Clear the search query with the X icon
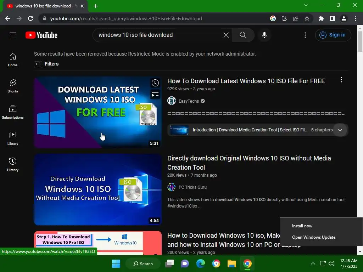 [226, 35]
